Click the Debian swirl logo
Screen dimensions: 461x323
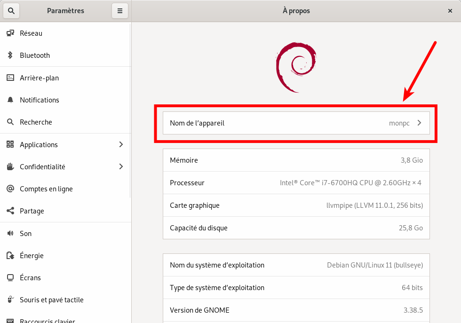pyautogui.click(x=296, y=67)
